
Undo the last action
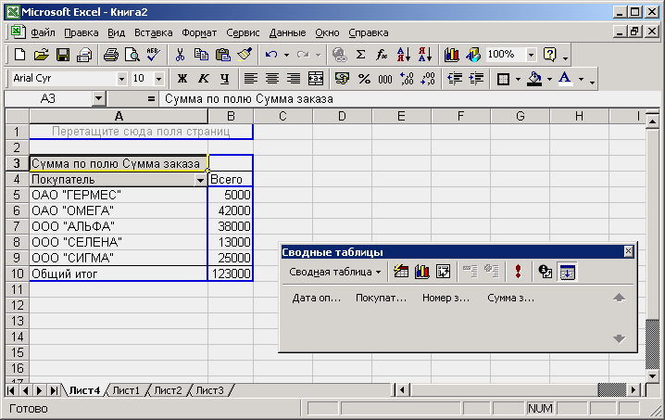click(271, 55)
